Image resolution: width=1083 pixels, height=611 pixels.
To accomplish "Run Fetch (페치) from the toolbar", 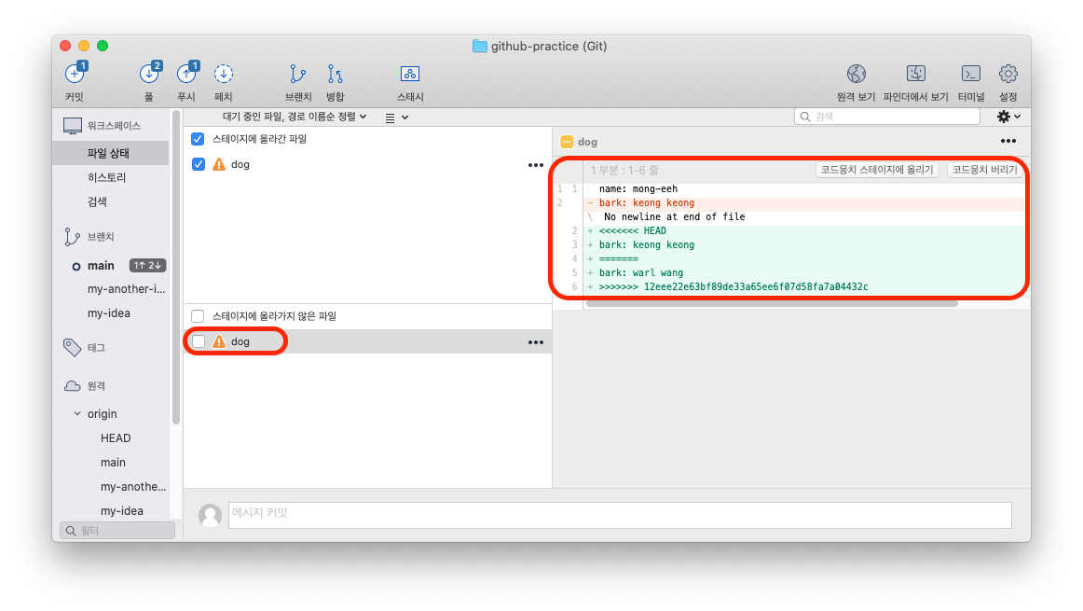I will coord(223,74).
